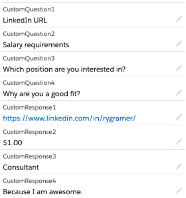
Task: Click the Why are you a good fit? value
Action: [x=42, y=94]
